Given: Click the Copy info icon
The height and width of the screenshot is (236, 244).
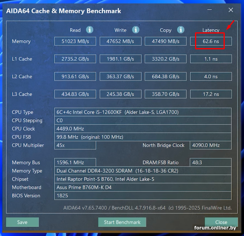Looking at the screenshot, I should pos(181,30).
